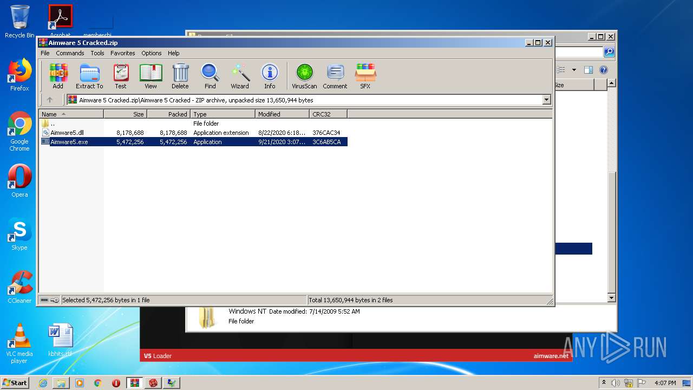Click the Add toolbar icon in WinRAR
693x390 pixels.
tap(58, 76)
